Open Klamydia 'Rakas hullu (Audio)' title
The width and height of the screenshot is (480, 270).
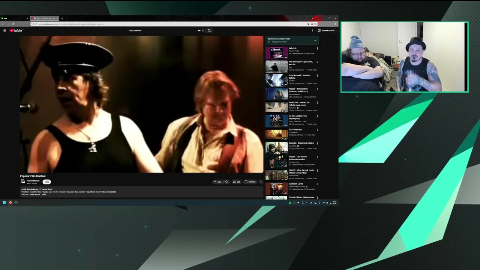pos(301,143)
